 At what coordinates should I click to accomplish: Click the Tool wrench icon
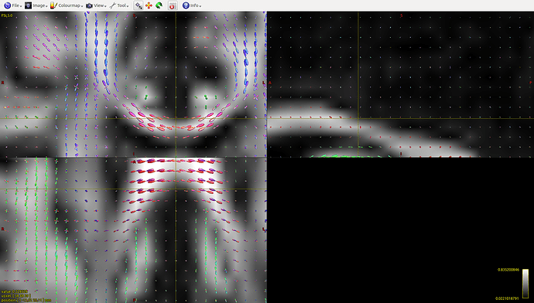click(x=113, y=5)
